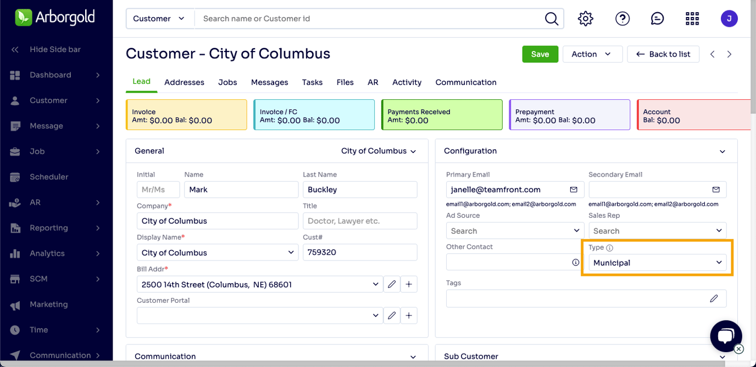Edit the Bill Addr with pencil icon

pyautogui.click(x=392, y=285)
